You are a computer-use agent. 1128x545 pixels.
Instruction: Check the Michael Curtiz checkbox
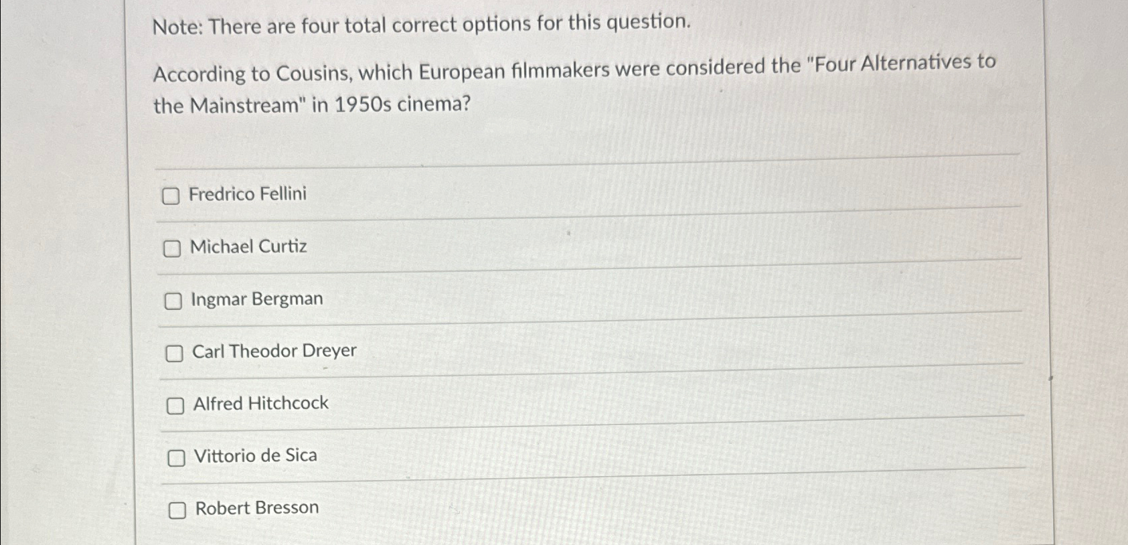pos(173,248)
